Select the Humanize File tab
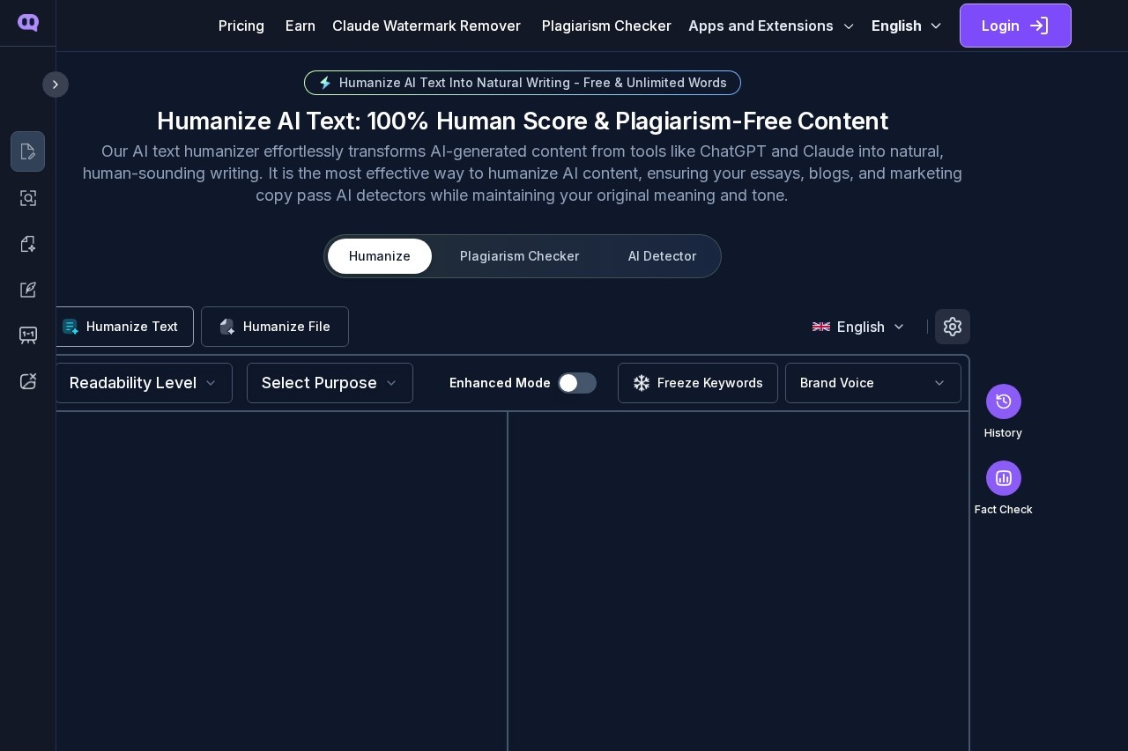This screenshot has height=751, width=1128. [275, 327]
